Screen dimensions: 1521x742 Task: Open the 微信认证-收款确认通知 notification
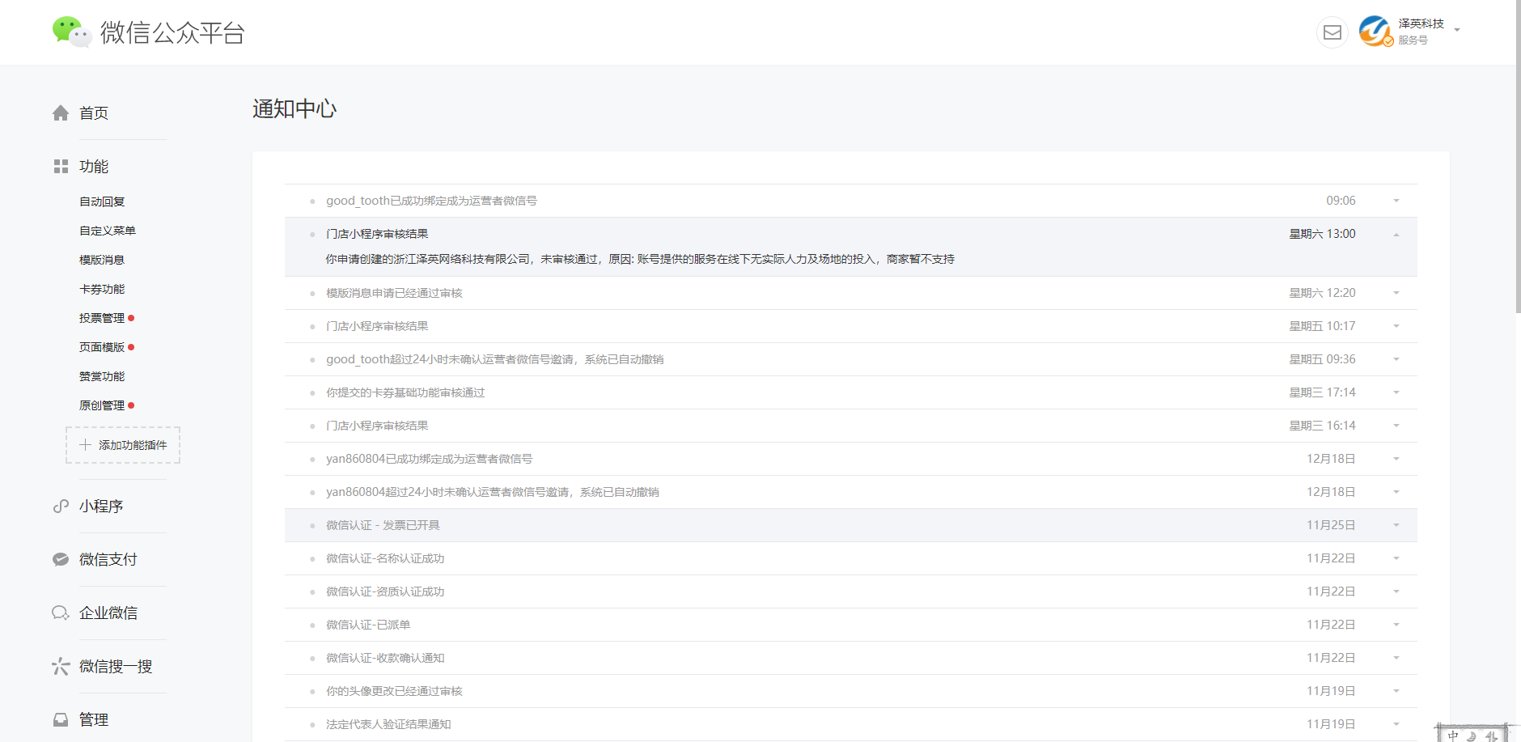pyautogui.click(x=385, y=658)
